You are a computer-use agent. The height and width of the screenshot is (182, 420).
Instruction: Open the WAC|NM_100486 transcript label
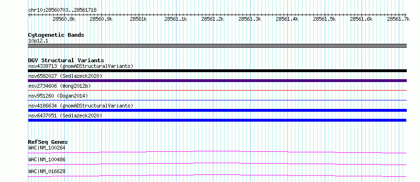pos(47,159)
